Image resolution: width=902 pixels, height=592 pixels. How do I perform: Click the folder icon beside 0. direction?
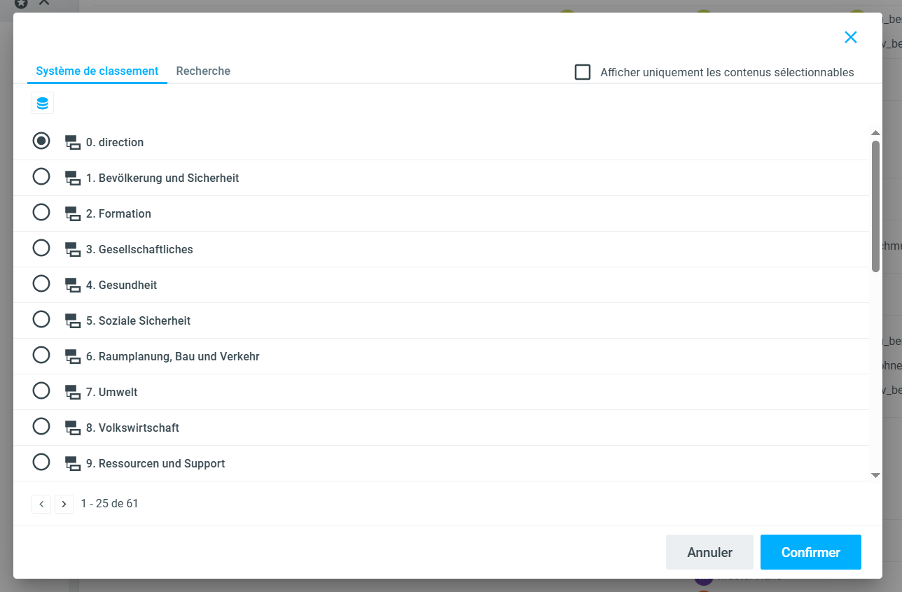pos(73,142)
